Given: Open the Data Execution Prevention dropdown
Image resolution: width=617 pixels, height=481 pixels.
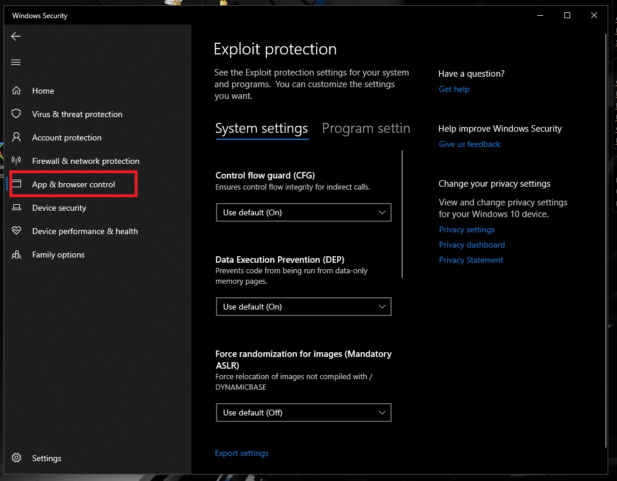Looking at the screenshot, I should [x=303, y=307].
